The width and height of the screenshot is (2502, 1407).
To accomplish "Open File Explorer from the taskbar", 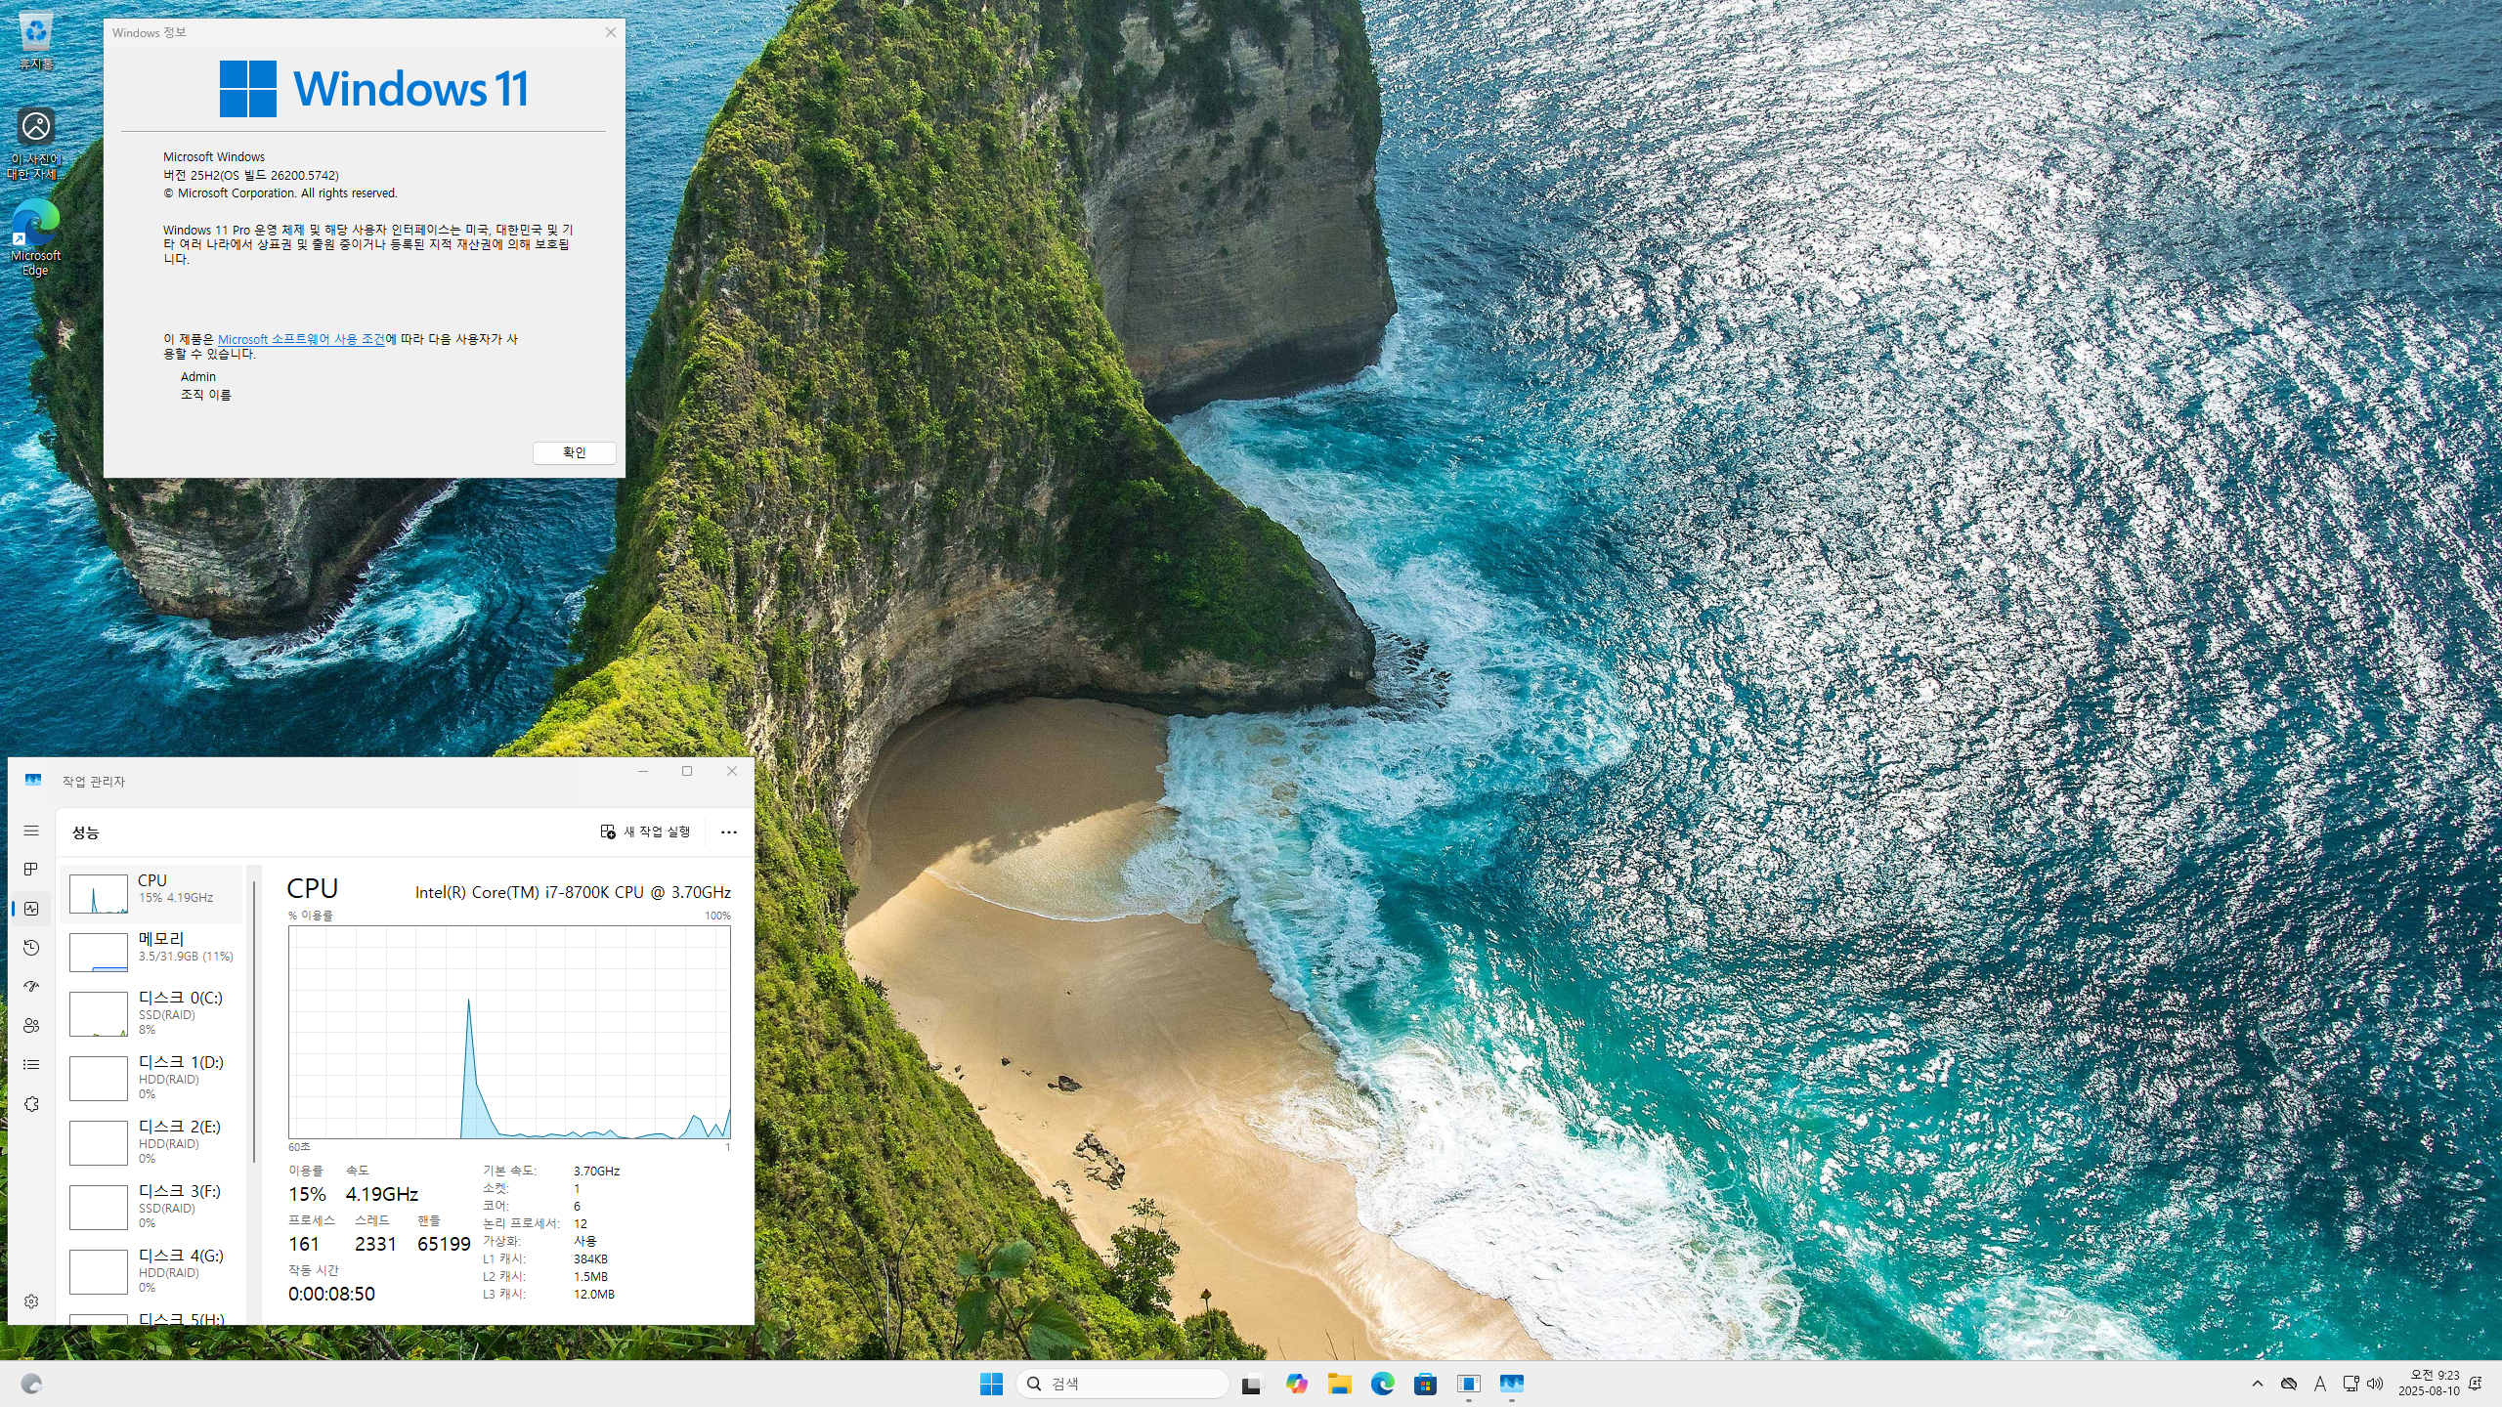I will coord(1339,1384).
